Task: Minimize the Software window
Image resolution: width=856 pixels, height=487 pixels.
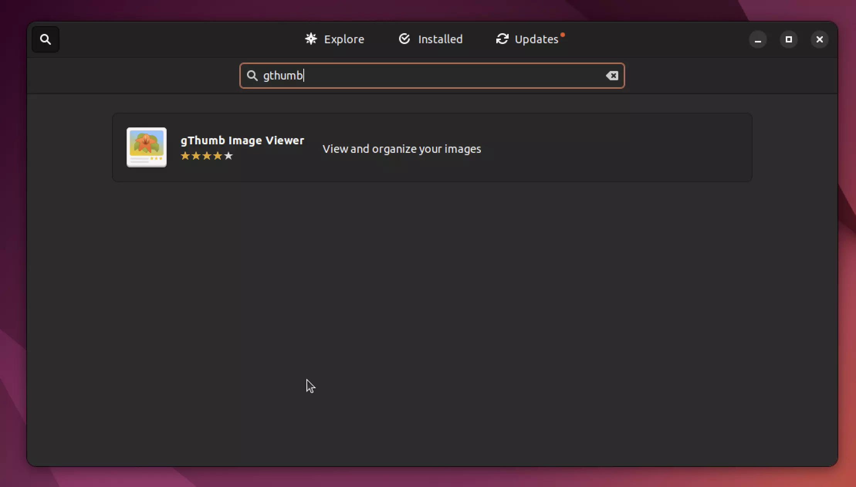Action: [x=758, y=40]
